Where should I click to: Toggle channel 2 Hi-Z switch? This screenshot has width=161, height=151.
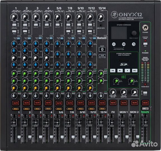(25, 31)
